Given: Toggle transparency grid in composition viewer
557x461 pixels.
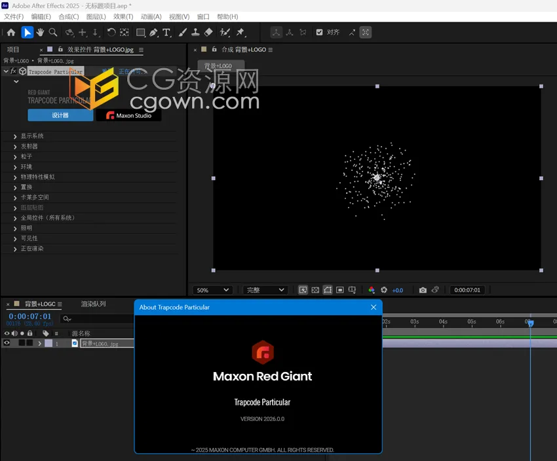Looking at the screenshot, I should [x=315, y=290].
